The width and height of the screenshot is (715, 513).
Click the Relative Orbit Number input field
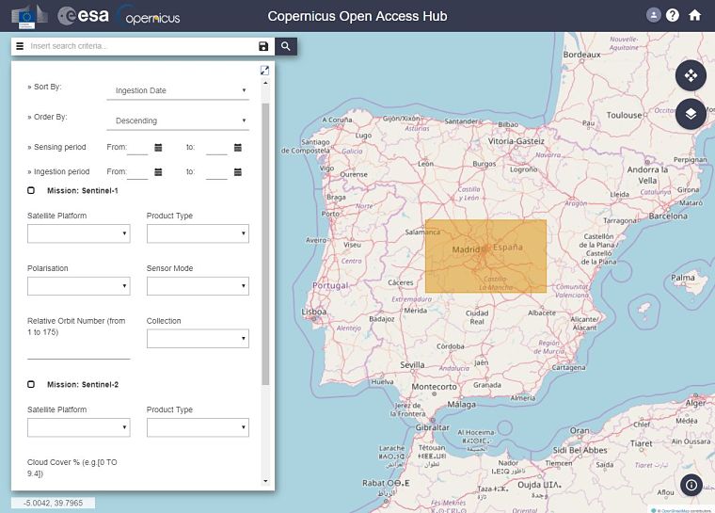pyautogui.click(x=79, y=351)
